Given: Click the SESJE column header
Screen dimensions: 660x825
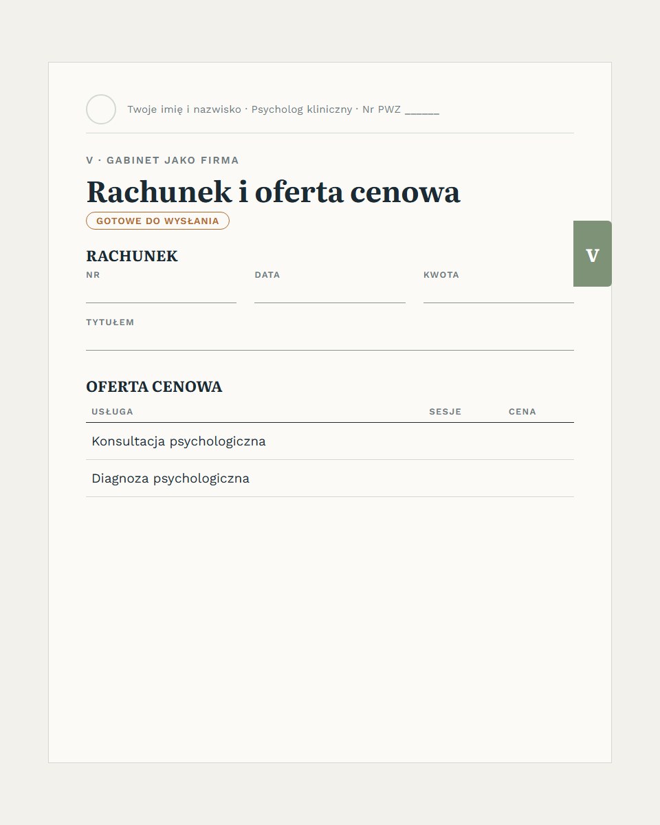Looking at the screenshot, I should pos(445,412).
